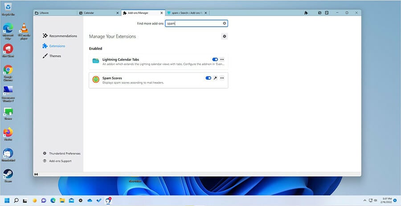This screenshot has width=401, height=206.
Task: Open the Lightning Calendar Tabs extension details
Action: [x=158, y=62]
